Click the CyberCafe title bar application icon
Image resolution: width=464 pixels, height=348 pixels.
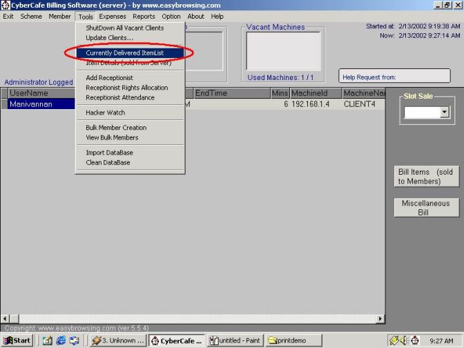(6, 5)
